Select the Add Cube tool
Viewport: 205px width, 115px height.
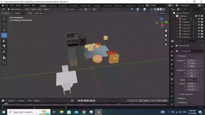coord(4,63)
